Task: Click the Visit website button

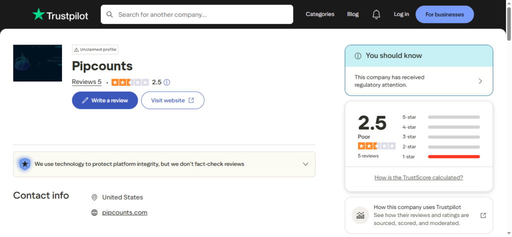Action: [x=172, y=100]
